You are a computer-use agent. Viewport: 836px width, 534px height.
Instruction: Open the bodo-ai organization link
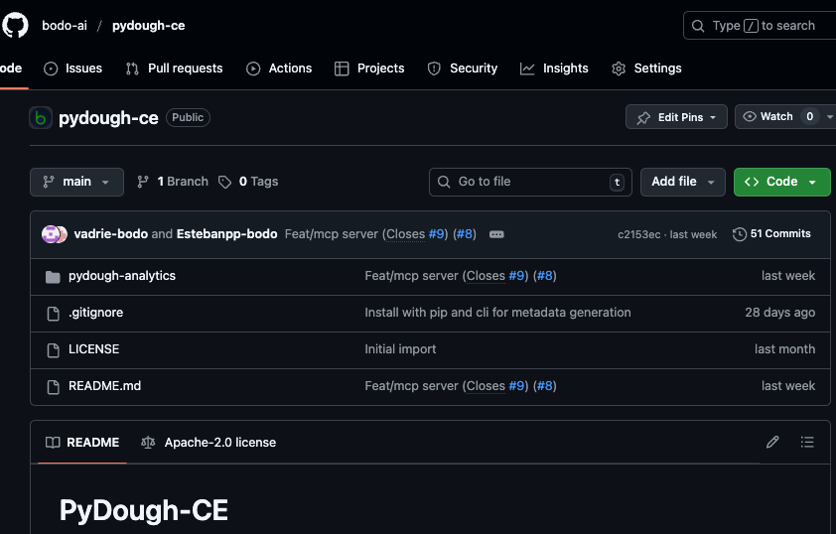65,26
